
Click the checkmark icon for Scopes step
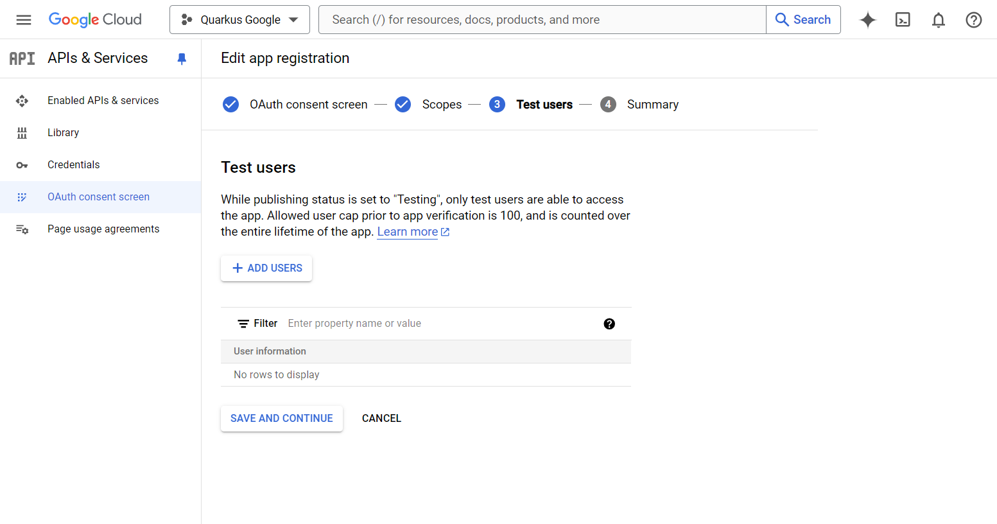coord(403,104)
